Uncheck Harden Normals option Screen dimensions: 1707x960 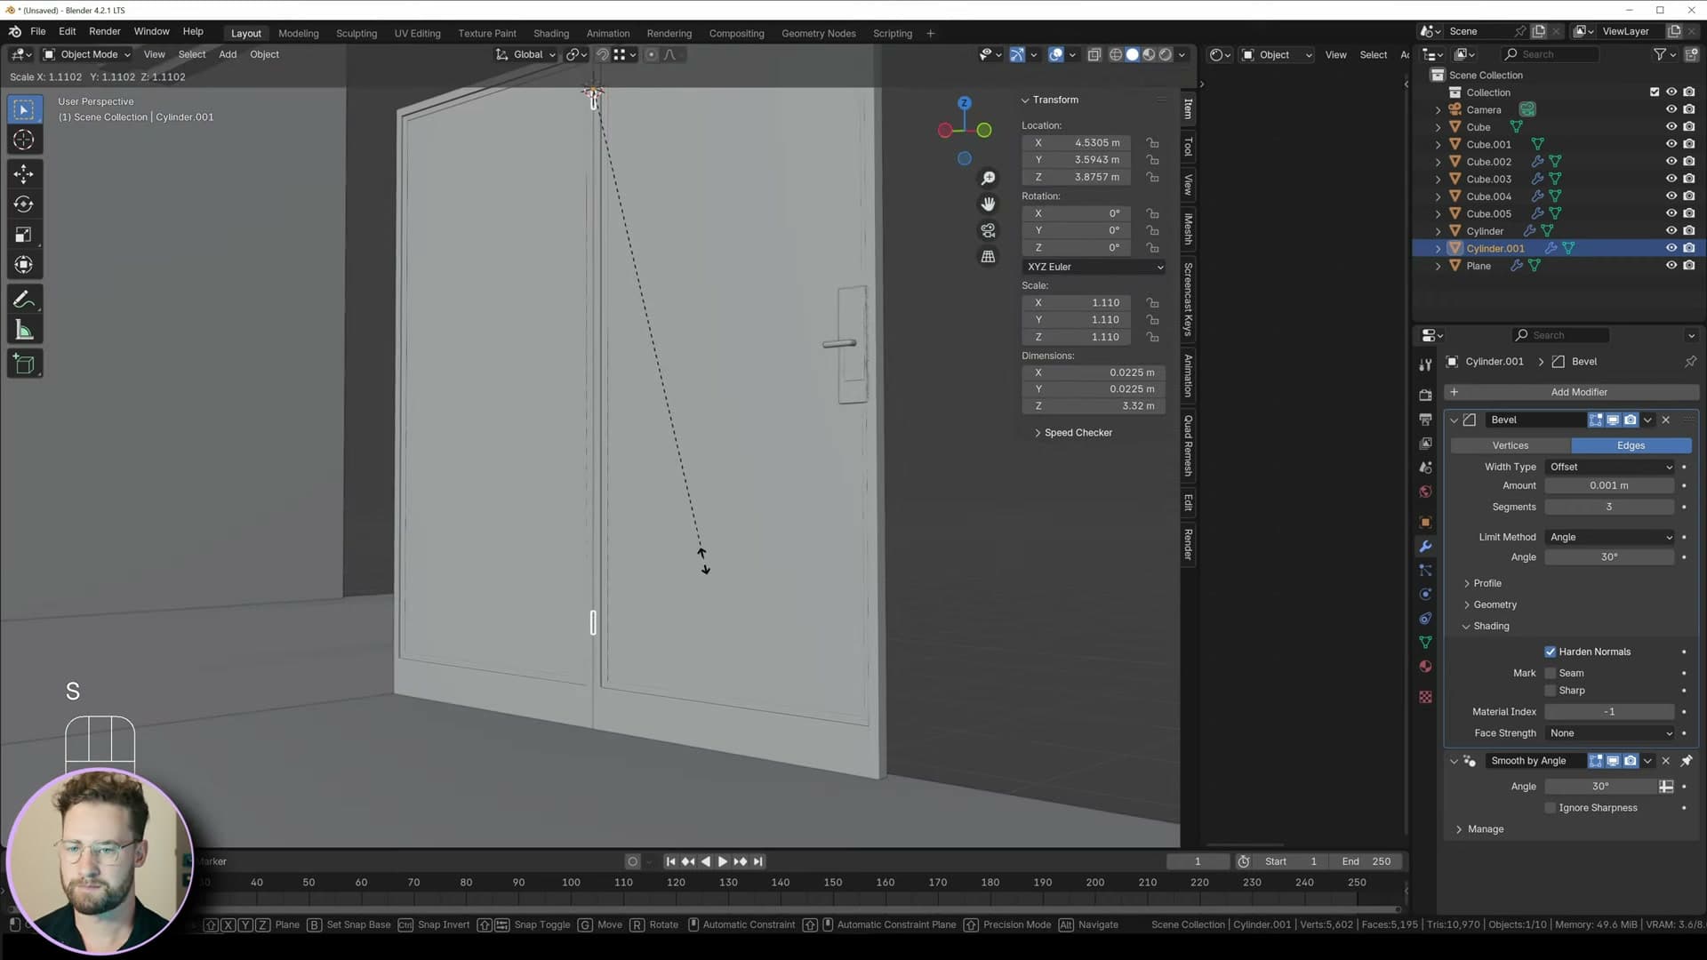[1551, 652]
